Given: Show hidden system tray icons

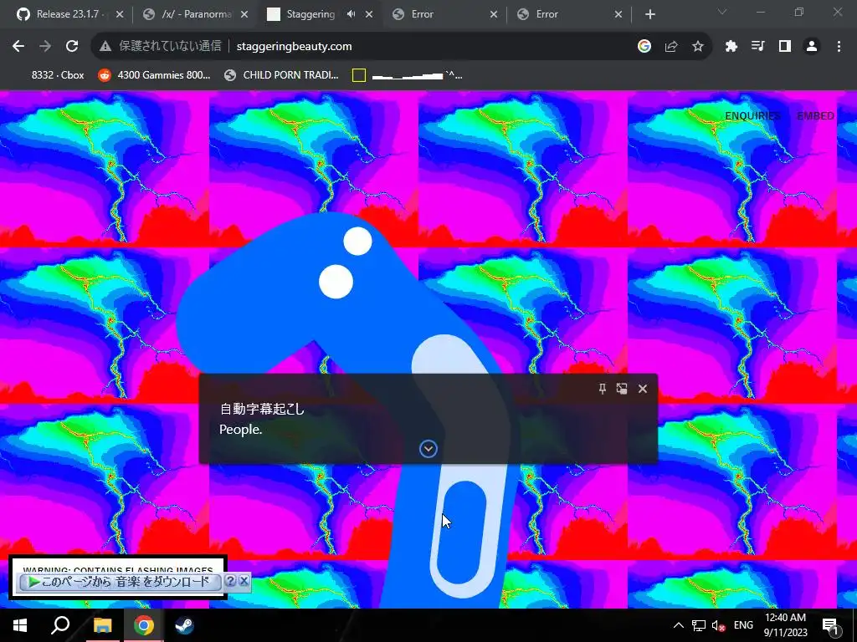Looking at the screenshot, I should pyautogui.click(x=678, y=625).
